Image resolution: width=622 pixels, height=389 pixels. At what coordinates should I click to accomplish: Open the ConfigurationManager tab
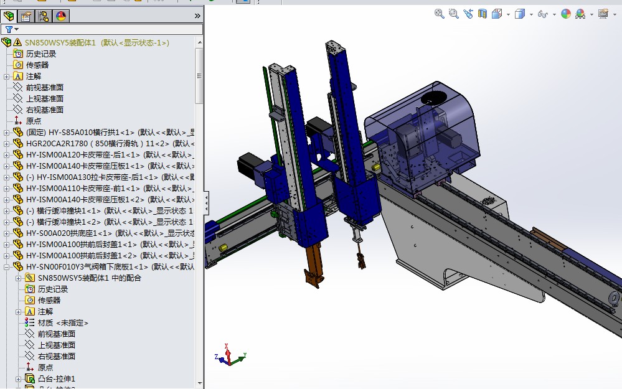pyautogui.click(x=44, y=16)
